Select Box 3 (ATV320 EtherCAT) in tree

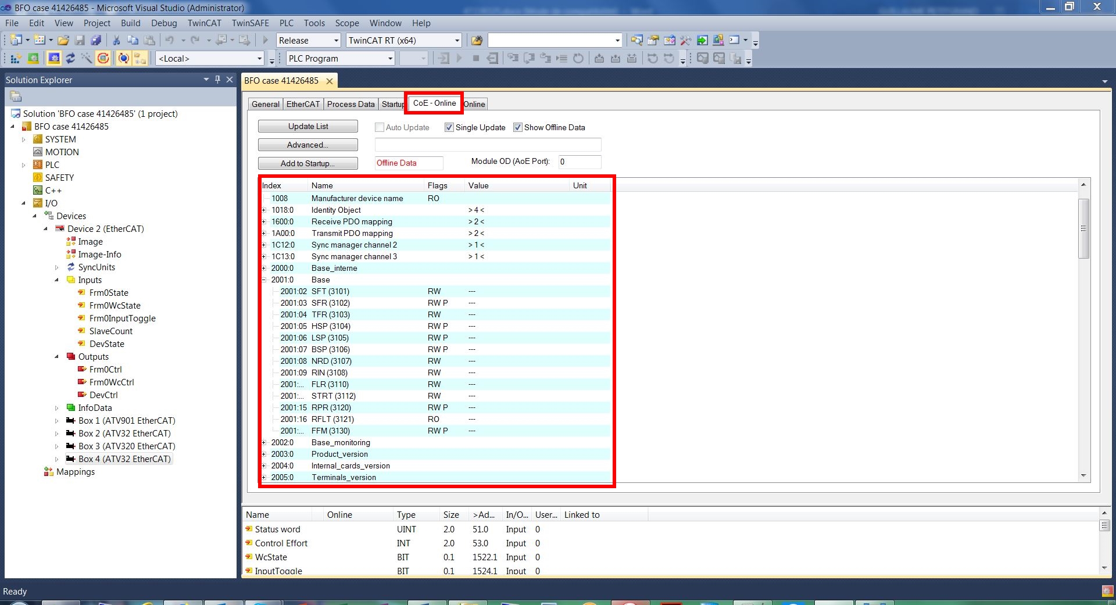[x=127, y=446]
